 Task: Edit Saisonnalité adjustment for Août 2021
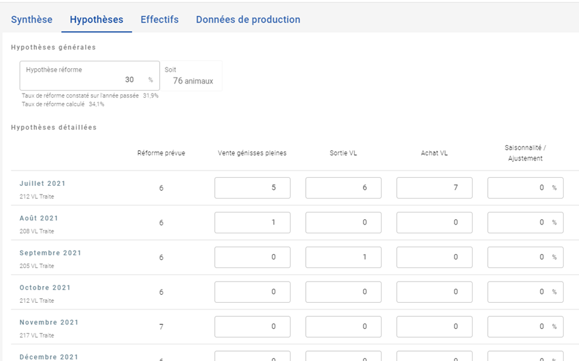pyautogui.click(x=525, y=223)
